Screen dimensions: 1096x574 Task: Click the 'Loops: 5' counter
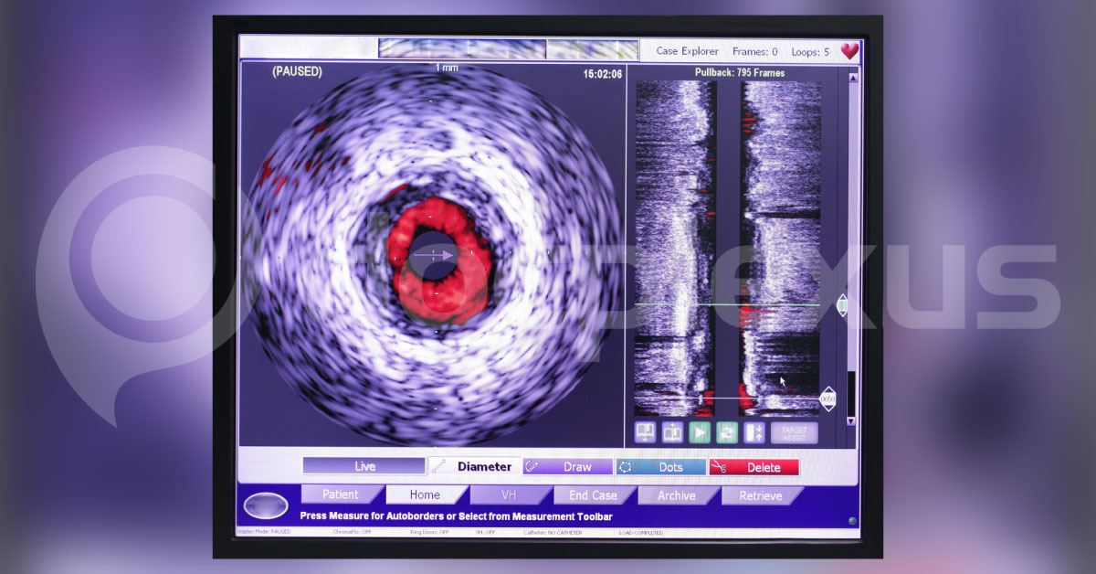809,51
